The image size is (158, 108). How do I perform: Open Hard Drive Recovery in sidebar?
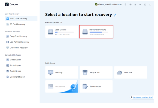pyautogui.click(x=21, y=18)
